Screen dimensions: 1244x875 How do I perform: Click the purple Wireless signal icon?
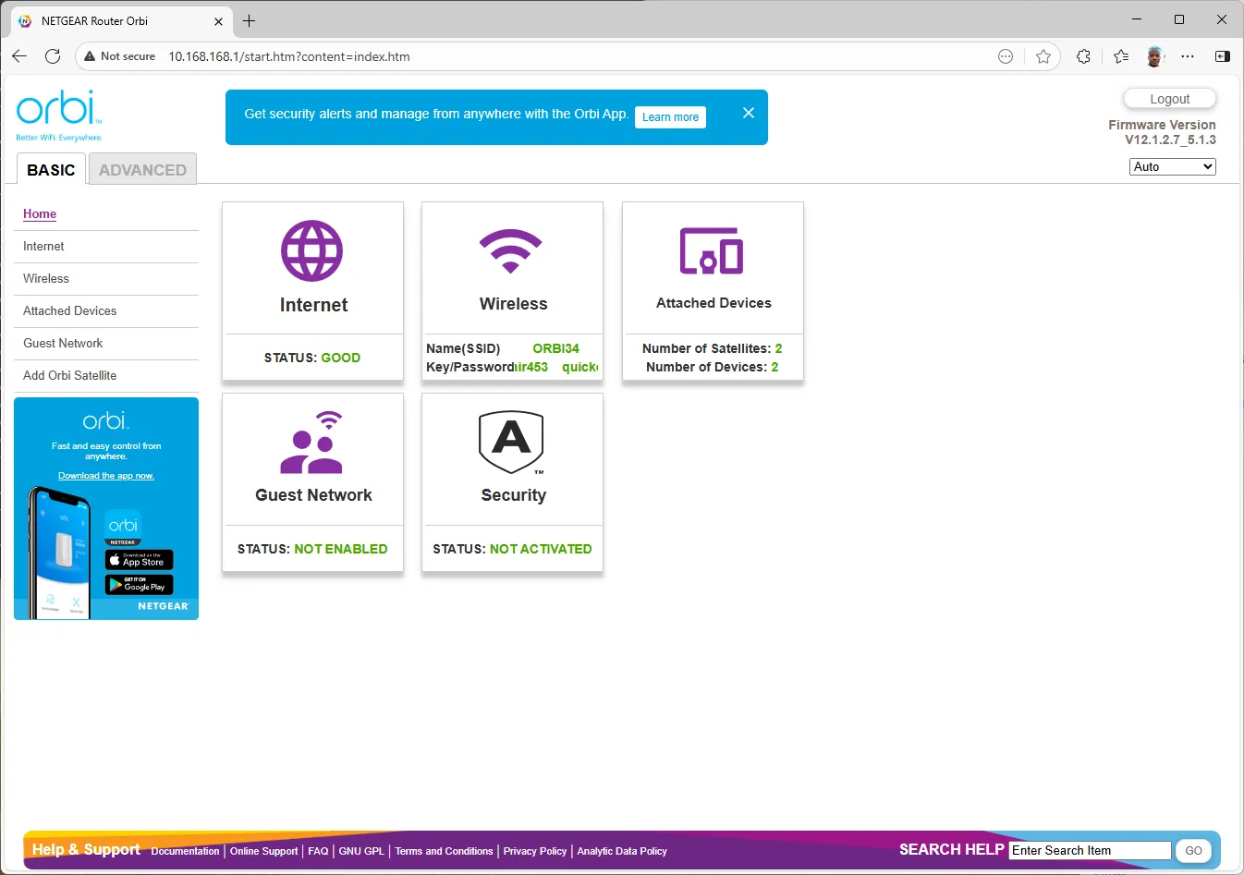click(x=511, y=251)
